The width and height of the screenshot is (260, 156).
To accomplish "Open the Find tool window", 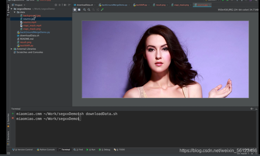I will 78,149.
